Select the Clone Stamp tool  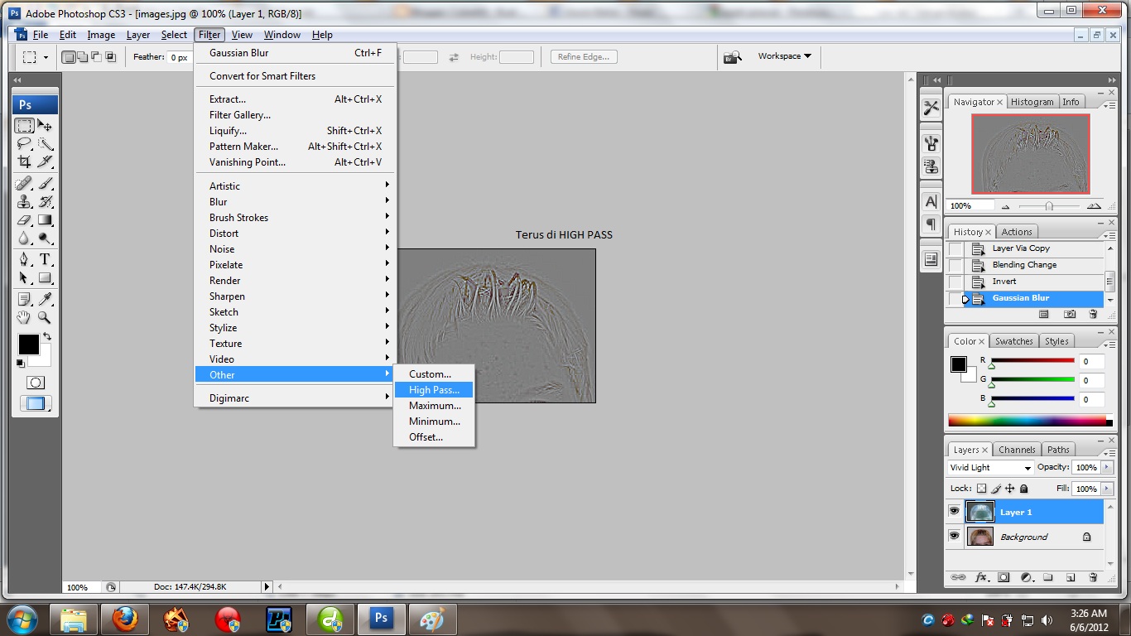(x=25, y=202)
